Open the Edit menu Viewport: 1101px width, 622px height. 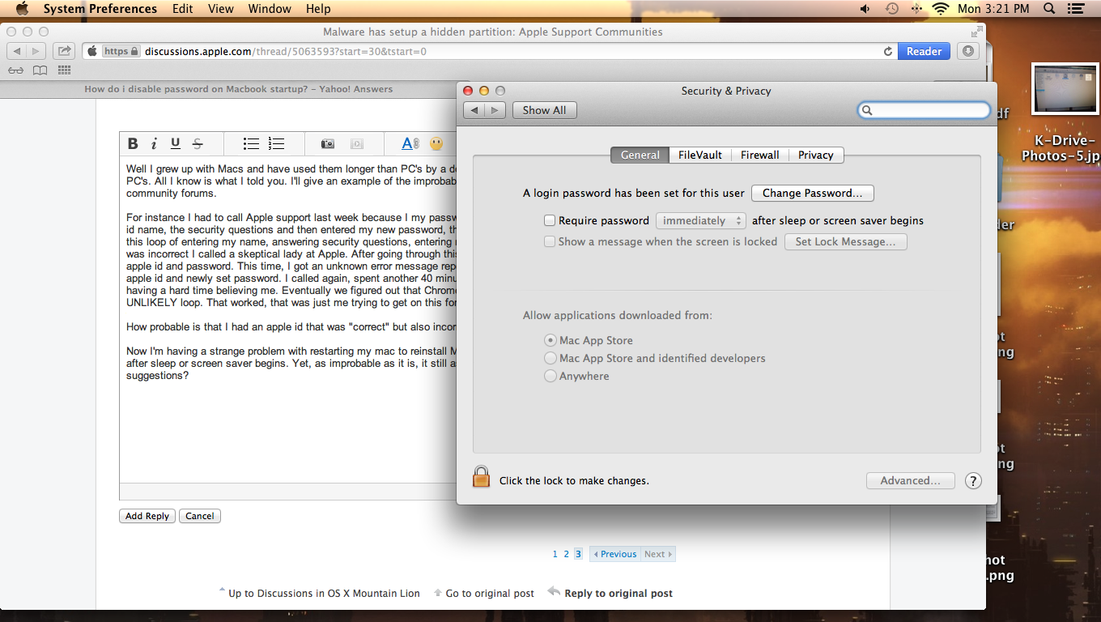(x=182, y=9)
